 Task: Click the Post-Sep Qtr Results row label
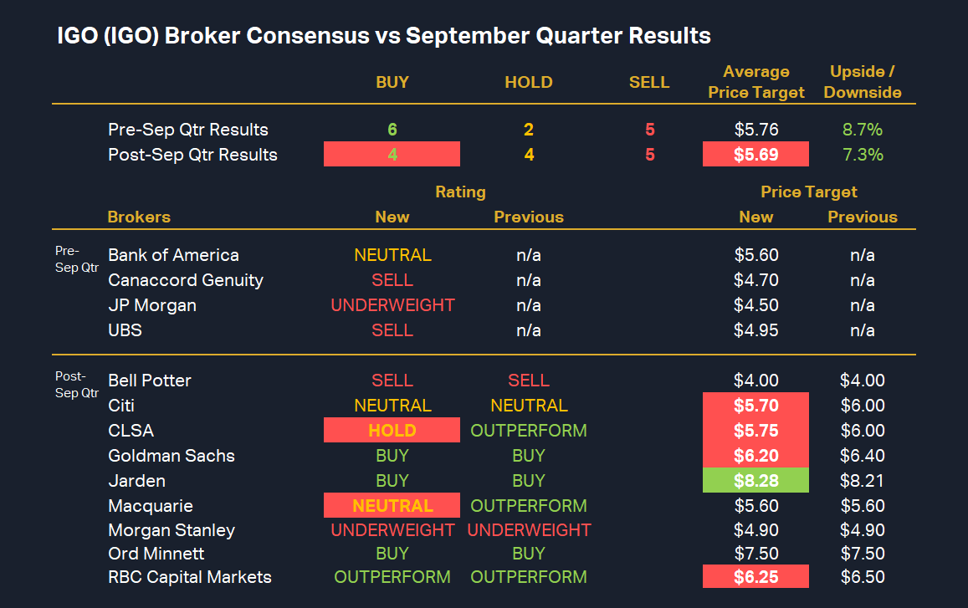[192, 155]
